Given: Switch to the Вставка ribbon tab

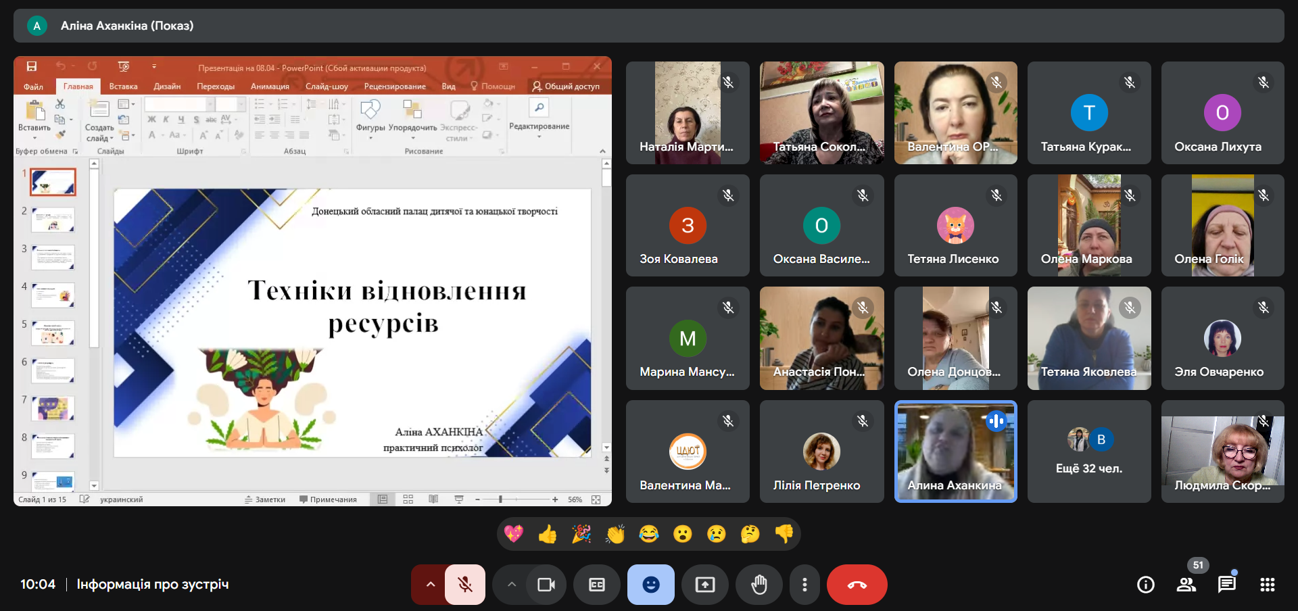Looking at the screenshot, I should (x=123, y=87).
